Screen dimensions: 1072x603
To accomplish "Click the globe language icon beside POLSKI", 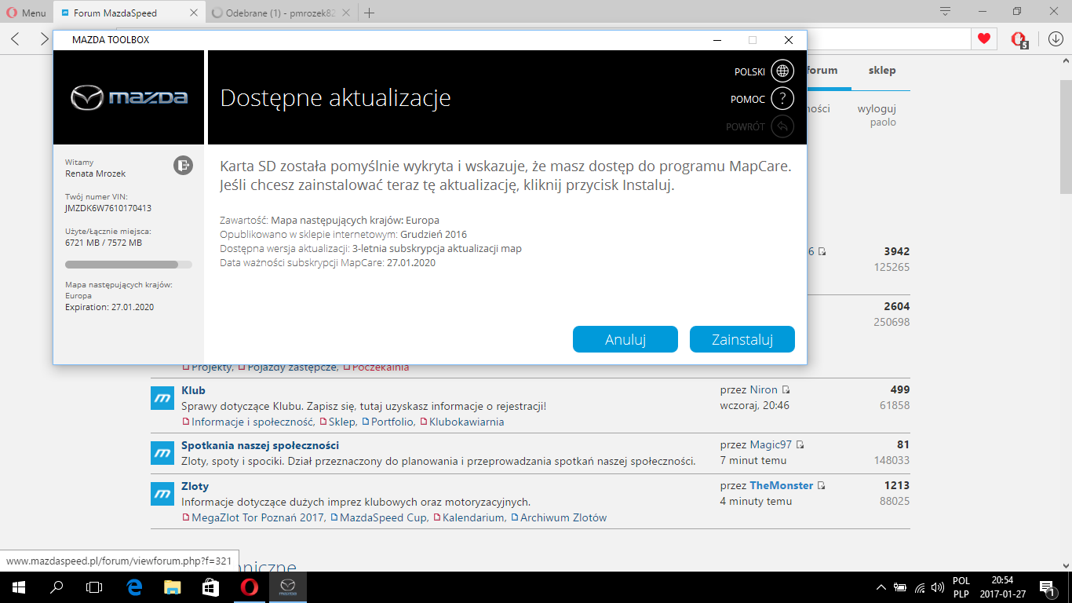I will 782,71.
